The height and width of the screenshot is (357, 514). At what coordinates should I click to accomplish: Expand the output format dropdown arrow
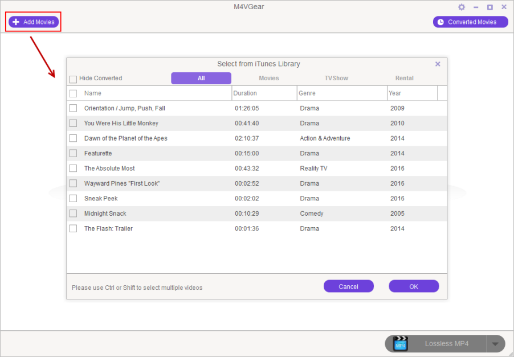pos(495,343)
